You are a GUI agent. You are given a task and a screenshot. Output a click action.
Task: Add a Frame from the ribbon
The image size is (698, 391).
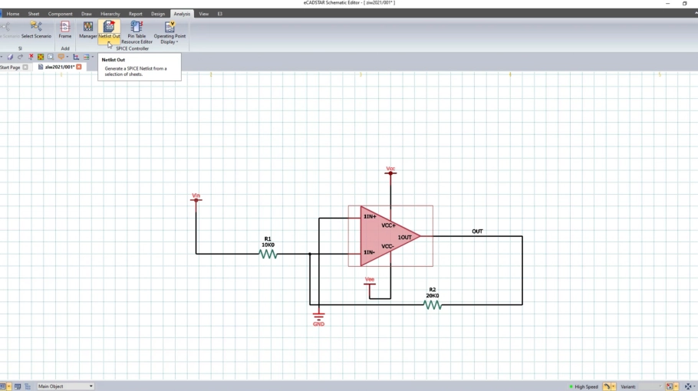click(x=65, y=30)
